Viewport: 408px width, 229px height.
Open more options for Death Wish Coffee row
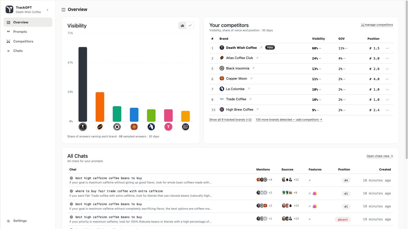tap(387, 48)
